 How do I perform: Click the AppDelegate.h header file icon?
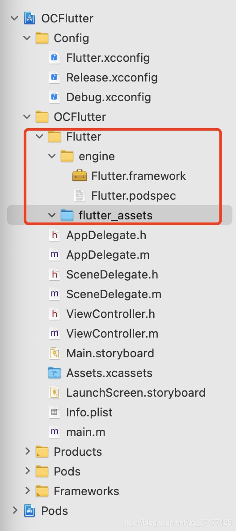55,235
